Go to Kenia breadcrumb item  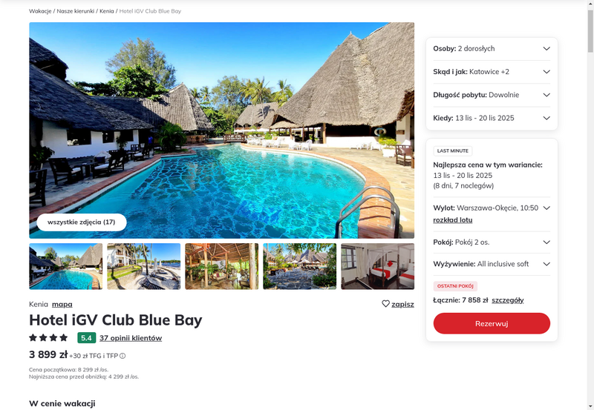click(x=107, y=11)
